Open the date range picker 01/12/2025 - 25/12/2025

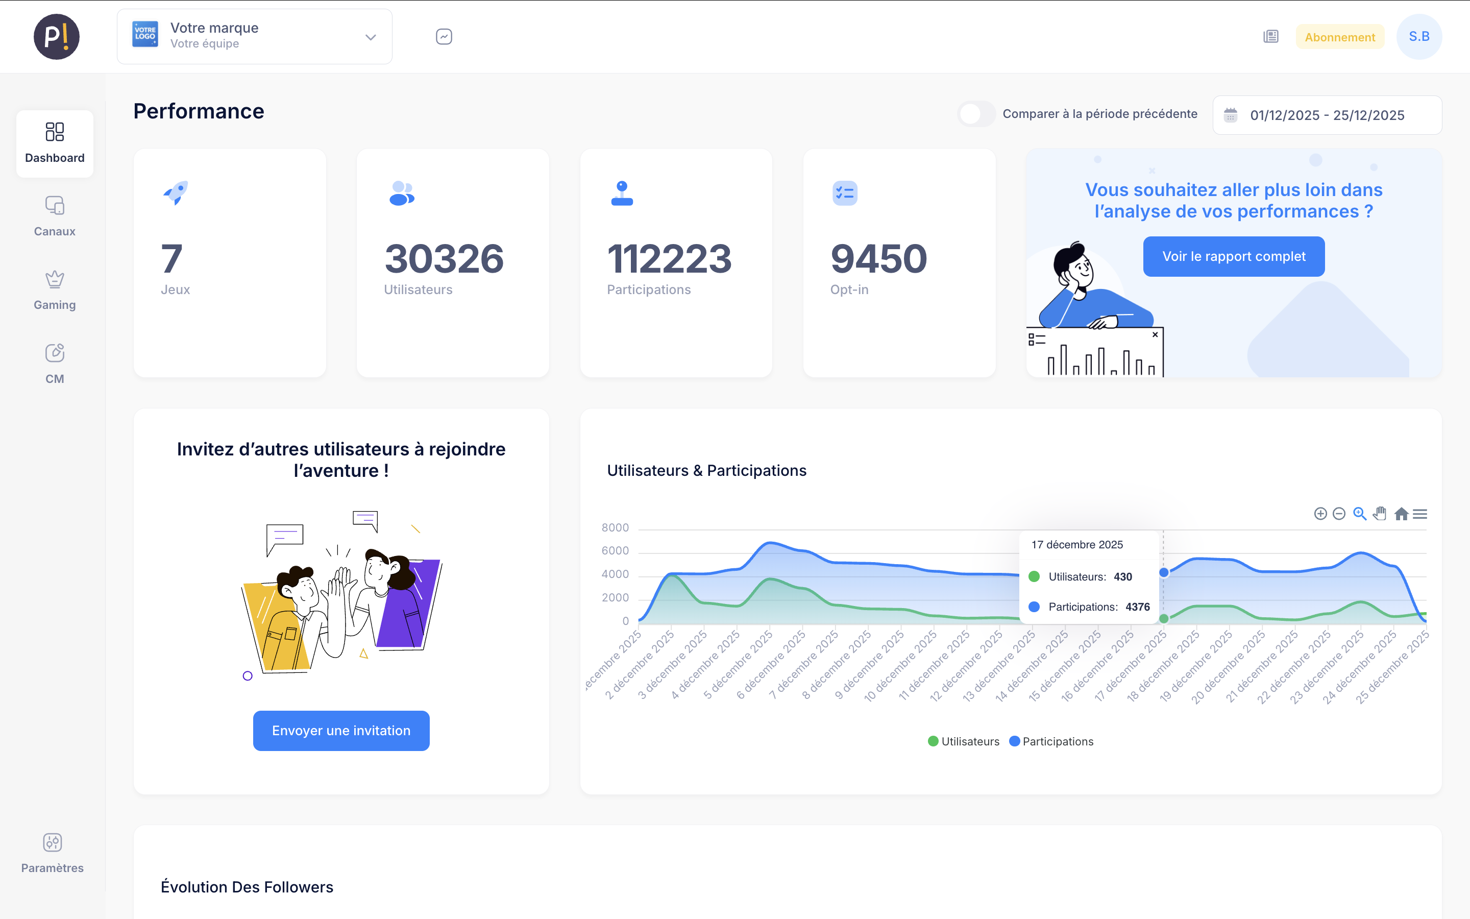(1327, 115)
